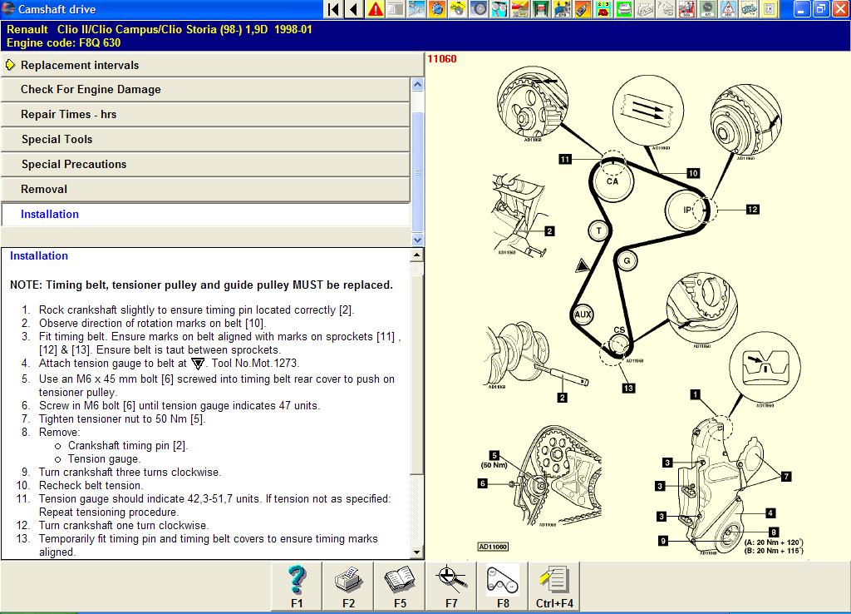851x614 pixels.
Task: Select the Removal section
Action: (x=205, y=189)
